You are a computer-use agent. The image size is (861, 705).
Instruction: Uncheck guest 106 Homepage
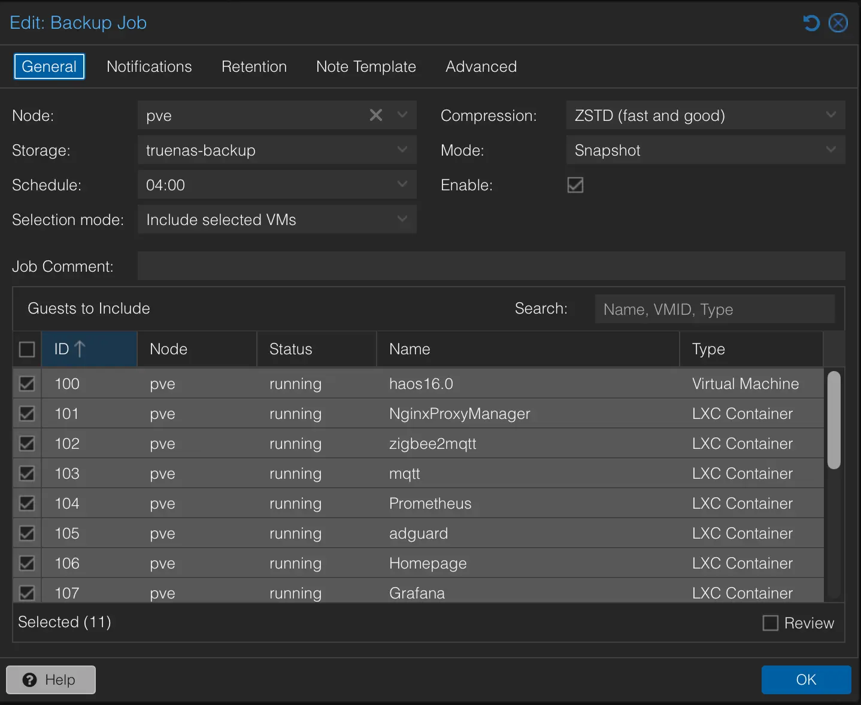click(27, 563)
